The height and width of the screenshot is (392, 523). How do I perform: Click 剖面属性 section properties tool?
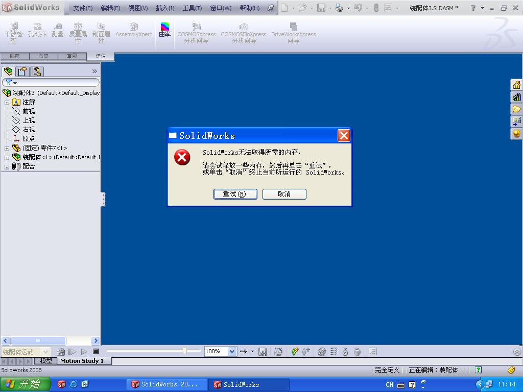[x=101, y=33]
